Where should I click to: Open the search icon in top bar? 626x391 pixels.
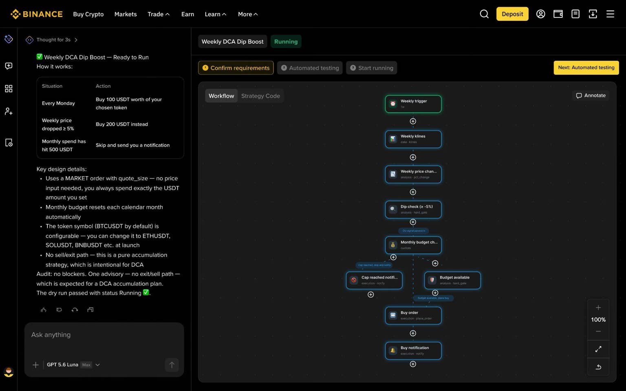(484, 14)
